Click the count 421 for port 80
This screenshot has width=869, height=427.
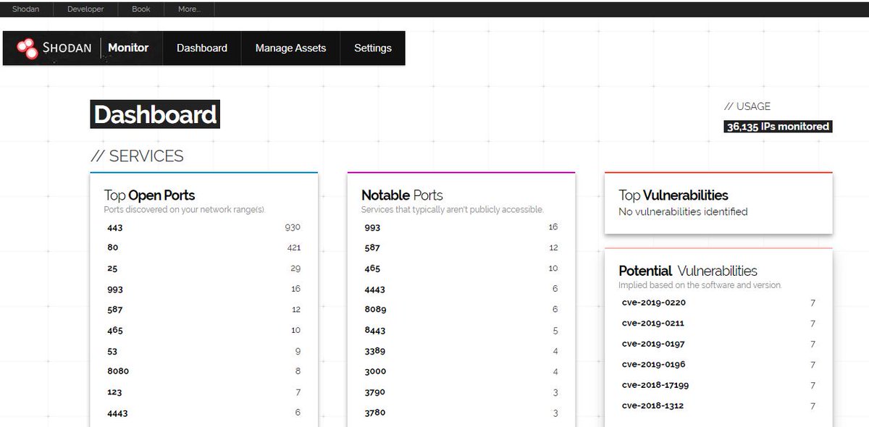point(293,248)
